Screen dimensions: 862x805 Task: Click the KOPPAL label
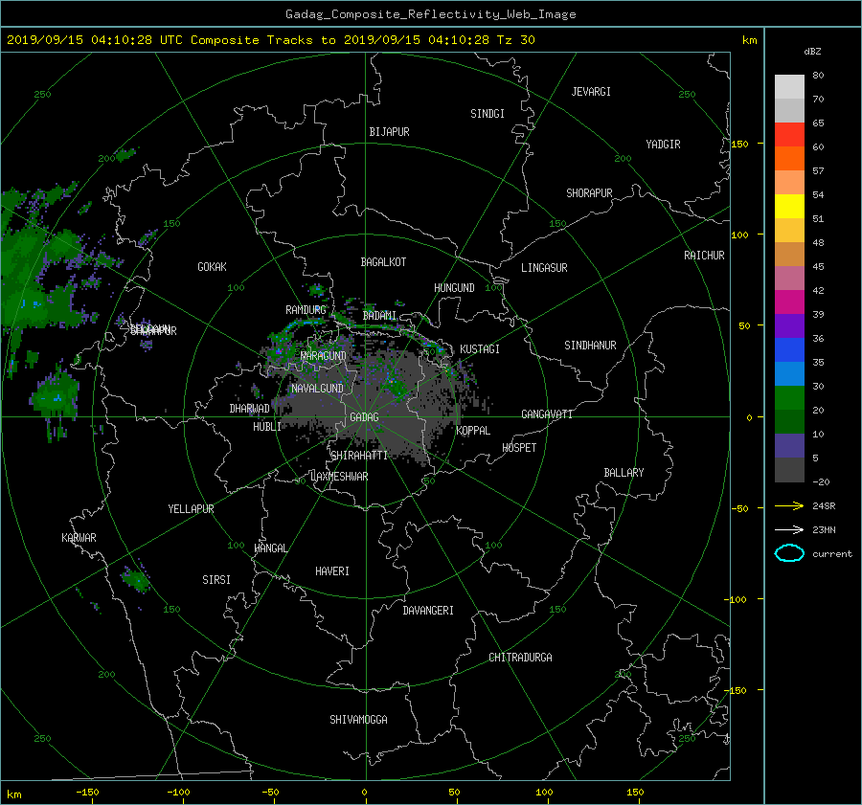coord(473,431)
